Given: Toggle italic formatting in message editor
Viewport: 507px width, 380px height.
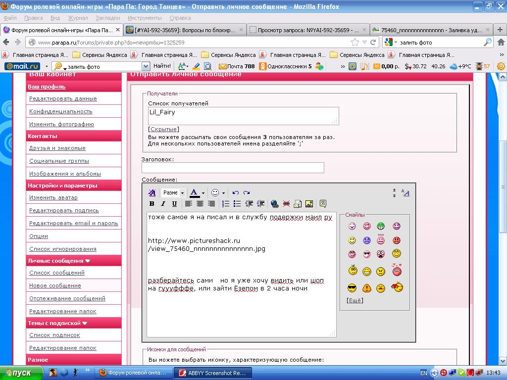Looking at the screenshot, I should point(163,203).
